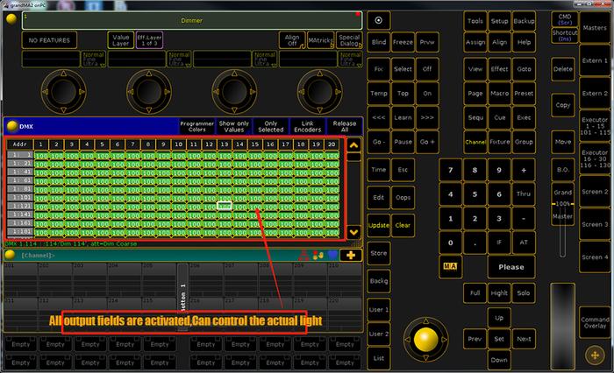This screenshot has height=373, width=614.
Task: Open the Setup menu
Action: click(499, 20)
